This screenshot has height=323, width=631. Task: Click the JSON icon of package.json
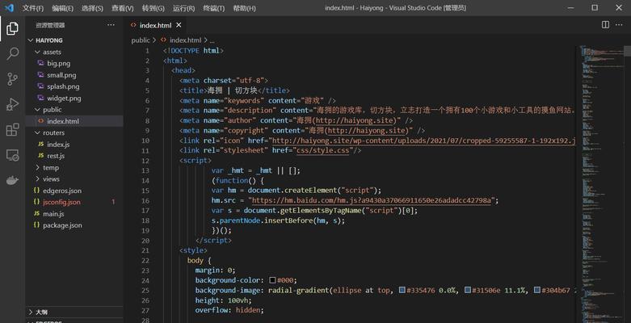[36, 224]
